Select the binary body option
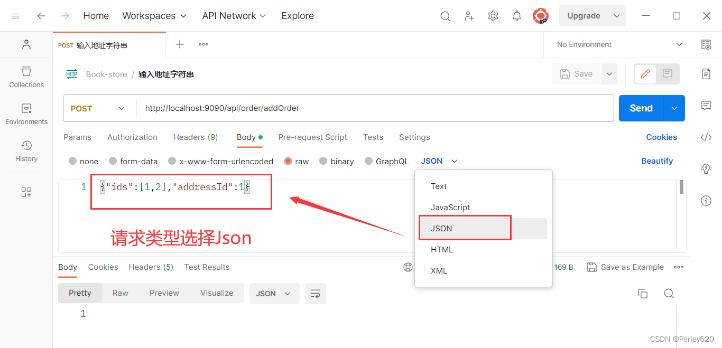722x348 pixels. (336, 161)
